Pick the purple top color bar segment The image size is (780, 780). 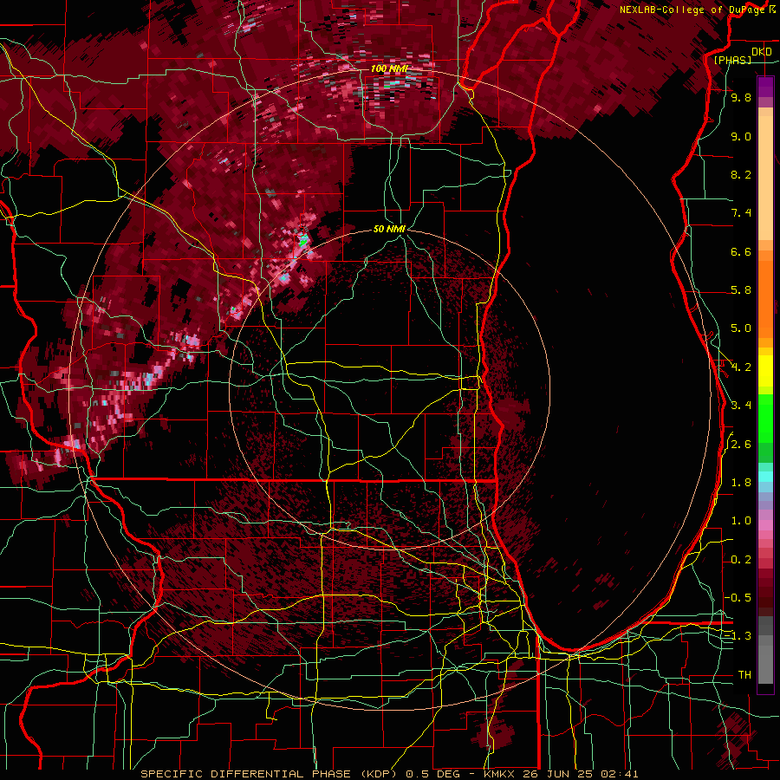765,87
